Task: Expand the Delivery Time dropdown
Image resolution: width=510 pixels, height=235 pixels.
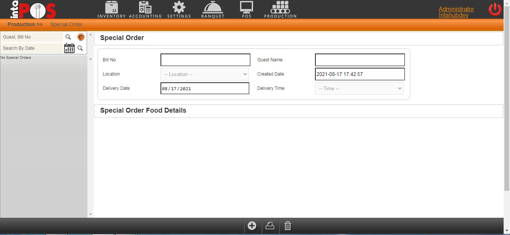Action: (x=359, y=89)
